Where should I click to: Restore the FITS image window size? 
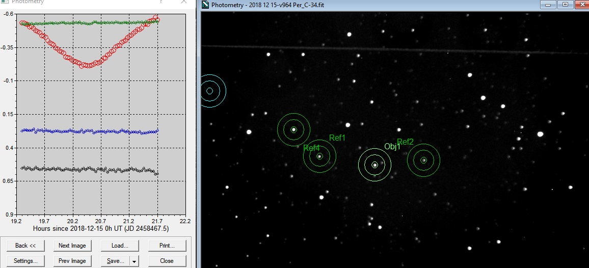565,5
